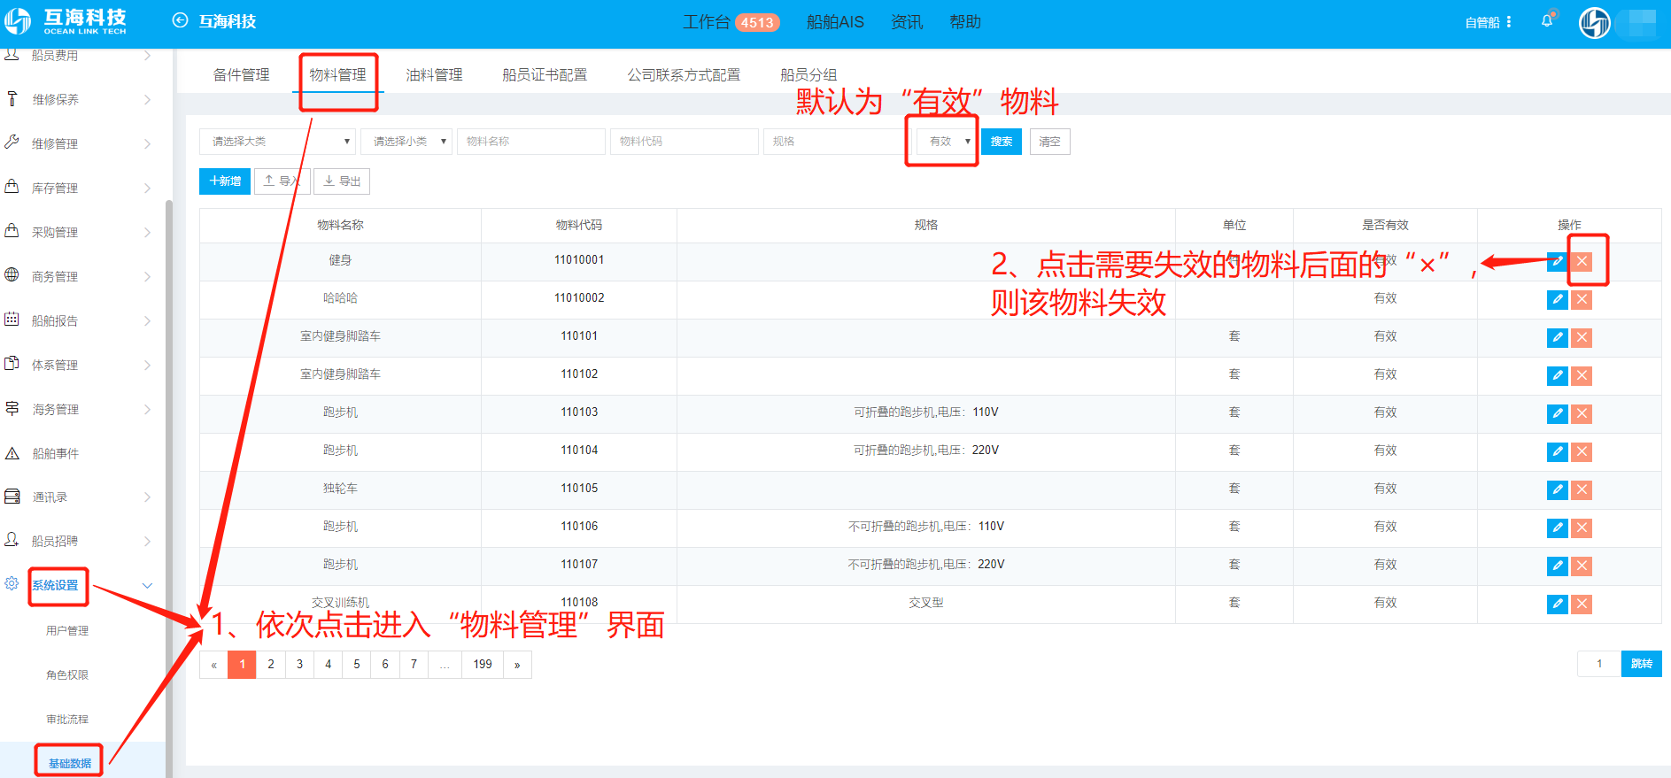1671x778 pixels.
Task: Go to page 2 of the list
Action: (271, 665)
